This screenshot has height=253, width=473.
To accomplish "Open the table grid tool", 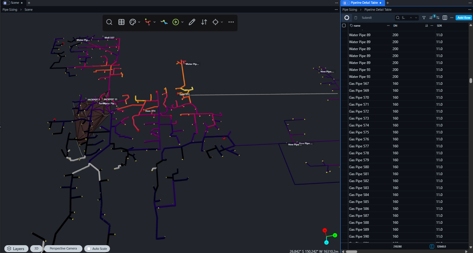I will pos(121,22).
